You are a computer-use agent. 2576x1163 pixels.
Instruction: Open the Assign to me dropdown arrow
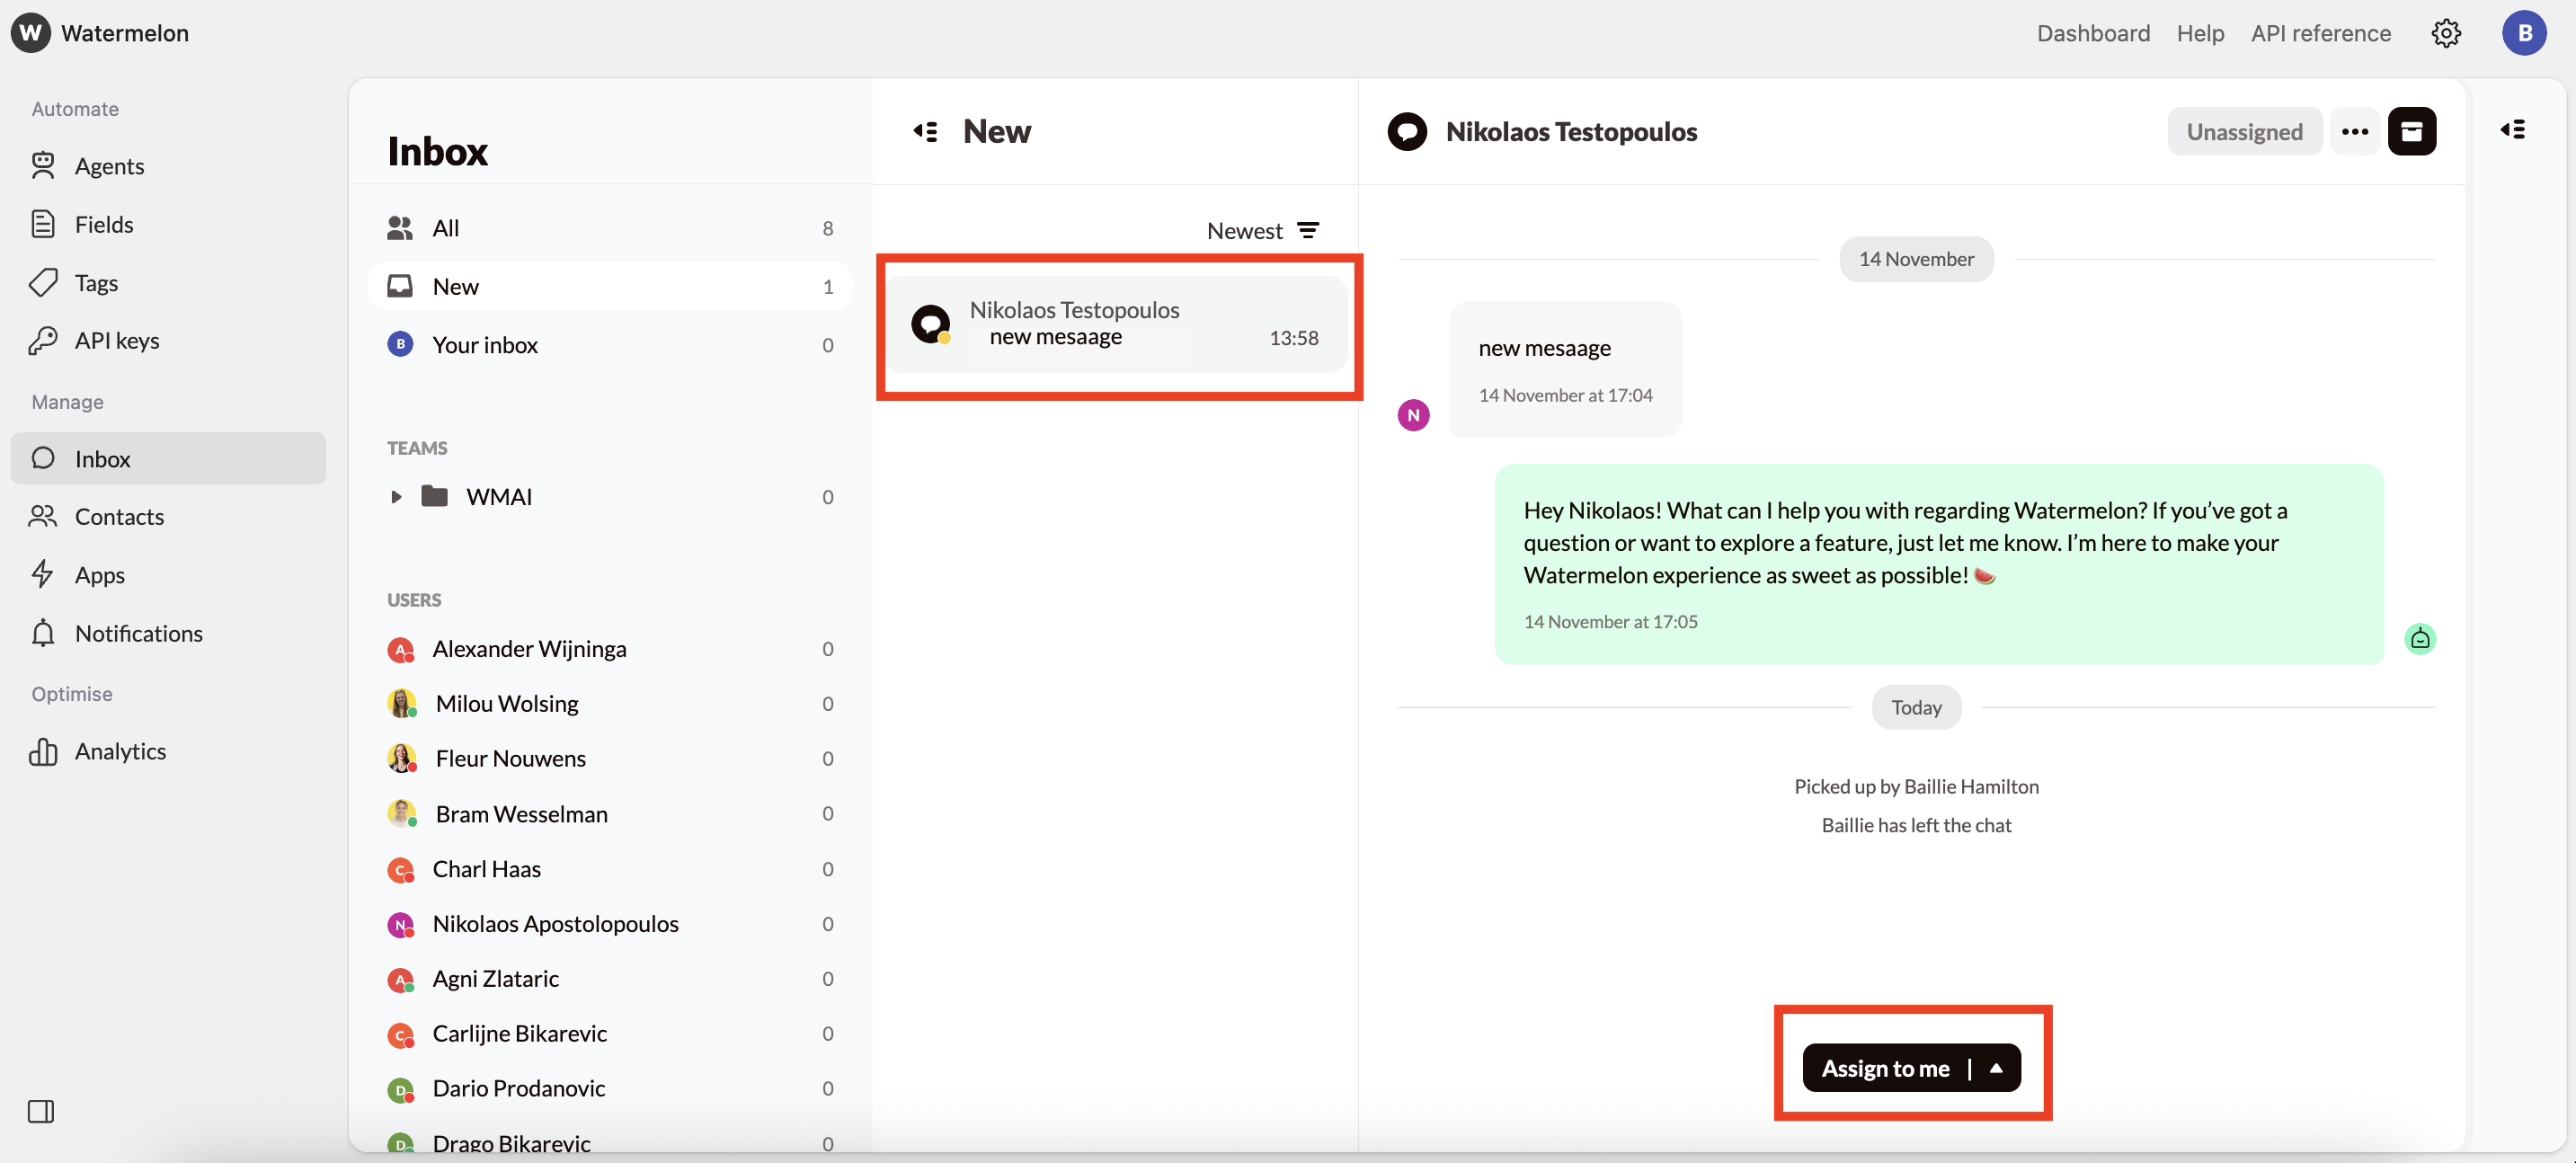point(1996,1068)
